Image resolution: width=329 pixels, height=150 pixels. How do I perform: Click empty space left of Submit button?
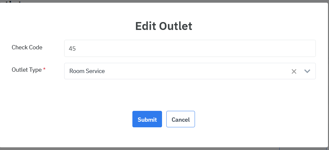82,119
